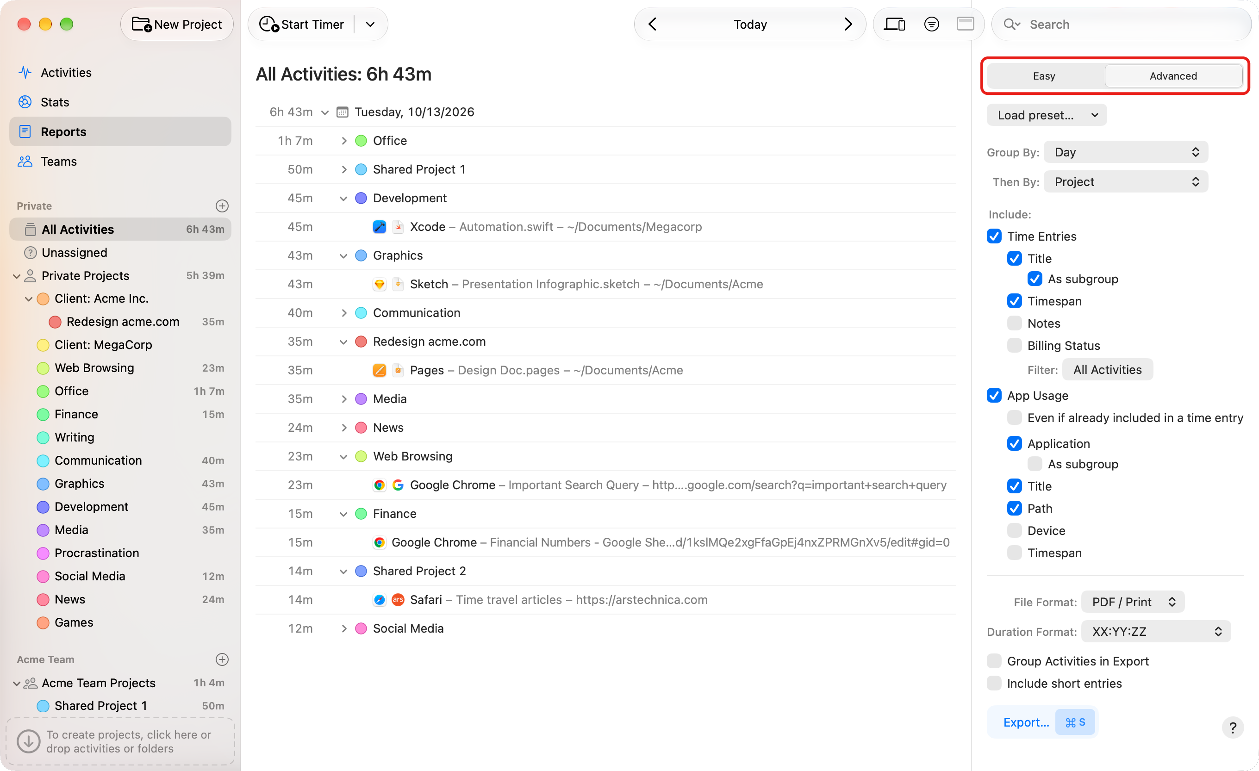Click the All Activities trash-like stack icon
This screenshot has width=1259, height=771.
(30, 230)
